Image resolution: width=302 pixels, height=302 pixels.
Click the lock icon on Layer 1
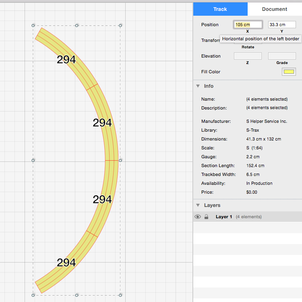pos(206,217)
